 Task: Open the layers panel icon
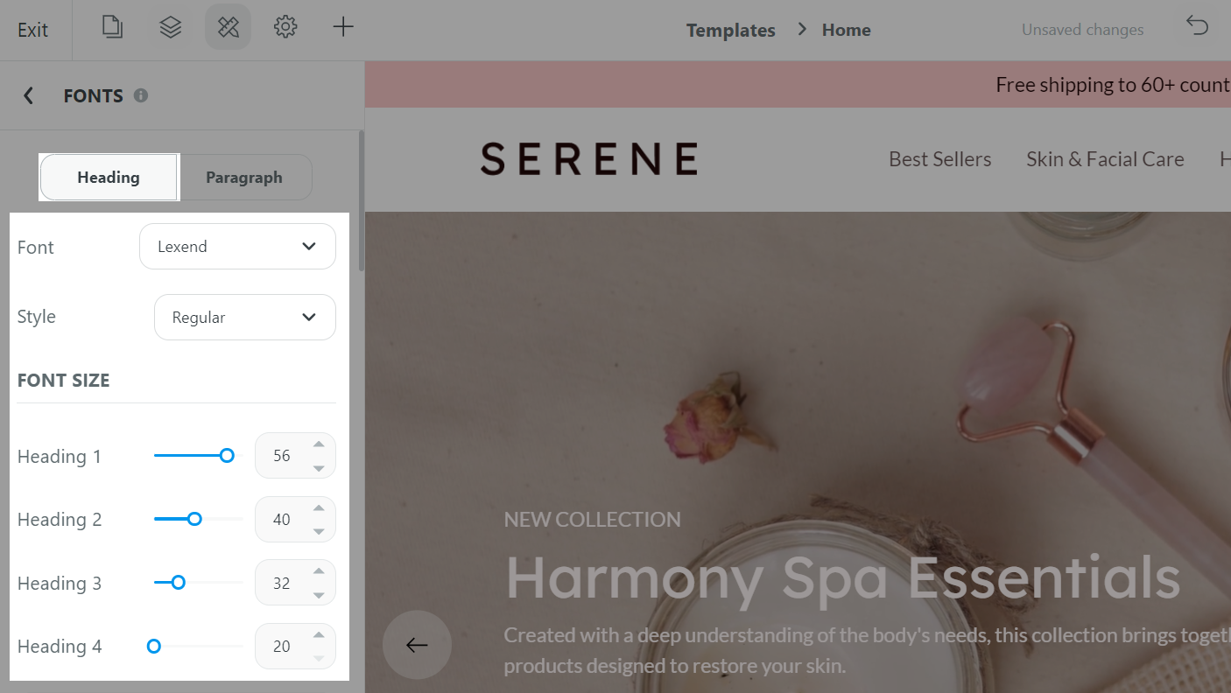point(170,28)
